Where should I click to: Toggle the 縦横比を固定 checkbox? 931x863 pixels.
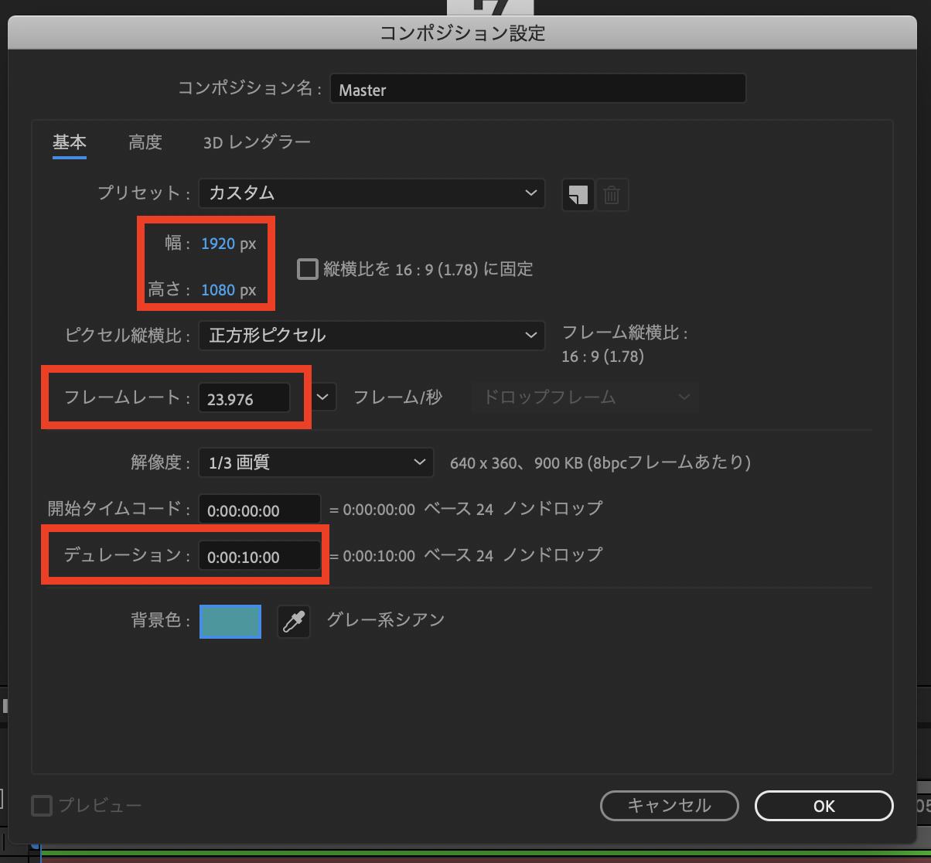pos(308,269)
